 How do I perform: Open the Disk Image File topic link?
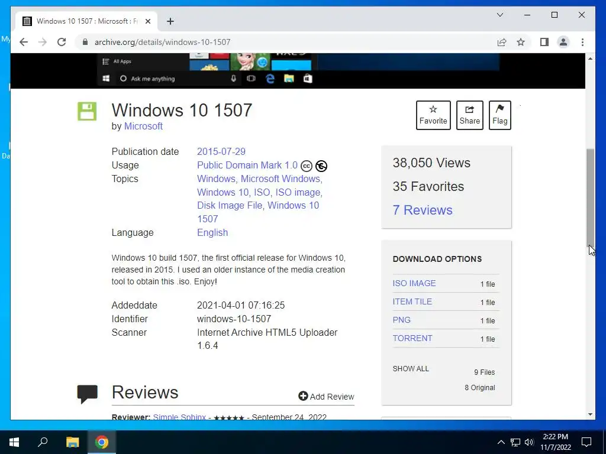click(x=230, y=205)
